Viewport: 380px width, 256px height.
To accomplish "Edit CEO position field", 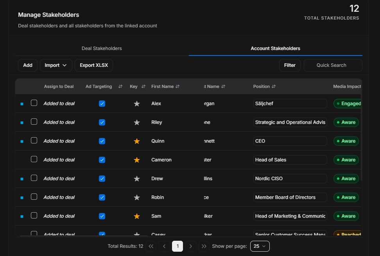I will pyautogui.click(x=290, y=141).
